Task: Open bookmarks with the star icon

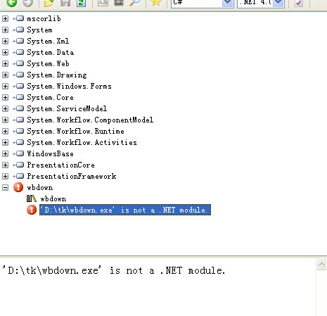Action: [156, 3]
